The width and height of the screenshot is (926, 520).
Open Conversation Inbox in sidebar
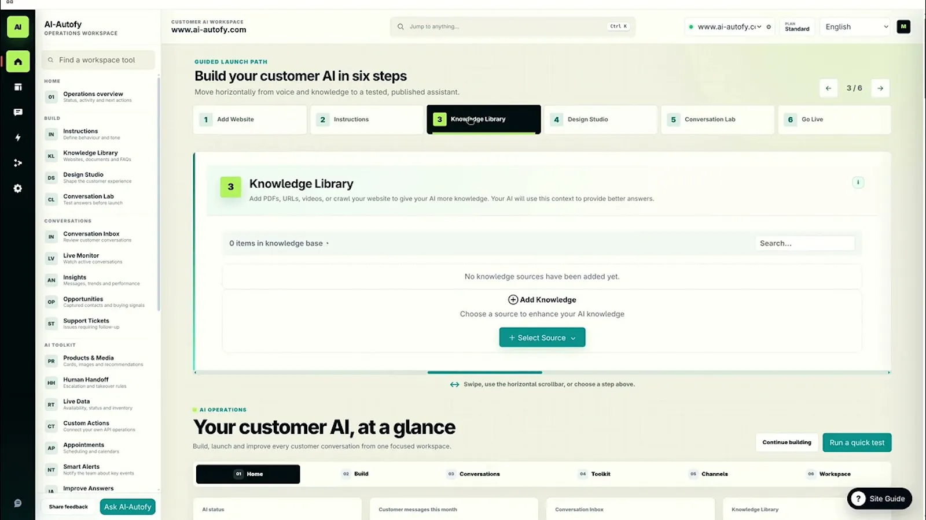[x=98, y=236]
